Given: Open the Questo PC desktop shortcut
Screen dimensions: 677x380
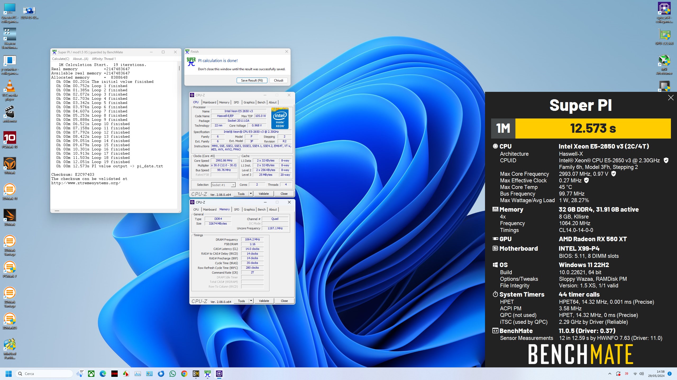Looking at the screenshot, I should coord(10,13).
